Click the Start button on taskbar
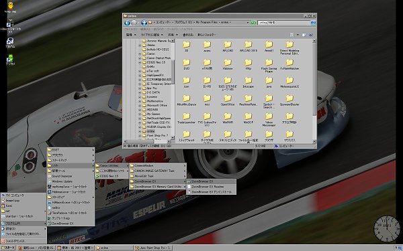Viewport: 403px width, 251px height. (8, 248)
